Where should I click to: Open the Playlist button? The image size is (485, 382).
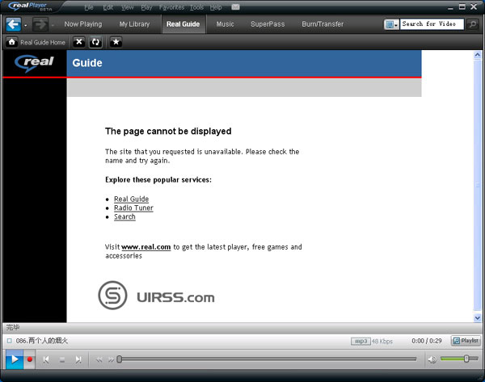[466, 341]
